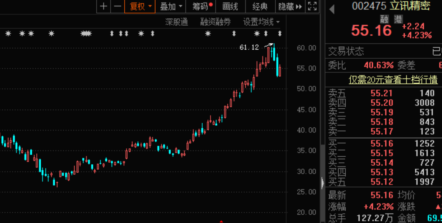Image resolution: width=442 pixels, height=223 pixels.
Task: Click the rightmost event marker above the chart
Action: [280, 34]
